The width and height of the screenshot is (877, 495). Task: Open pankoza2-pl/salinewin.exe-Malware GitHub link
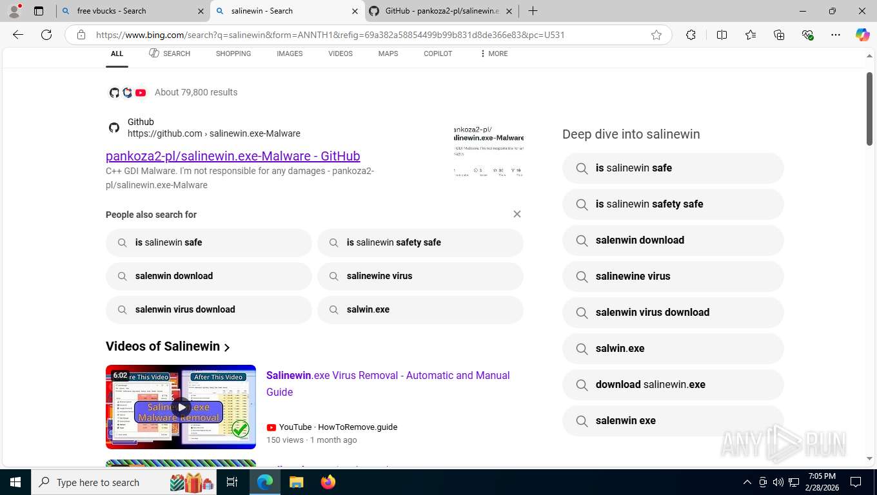tap(233, 156)
